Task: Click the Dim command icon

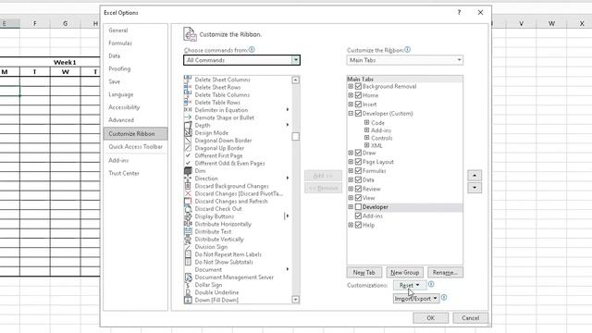Action: coord(188,170)
